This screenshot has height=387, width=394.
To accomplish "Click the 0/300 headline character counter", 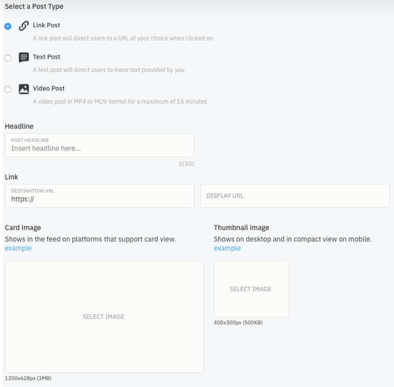I will click(x=186, y=164).
